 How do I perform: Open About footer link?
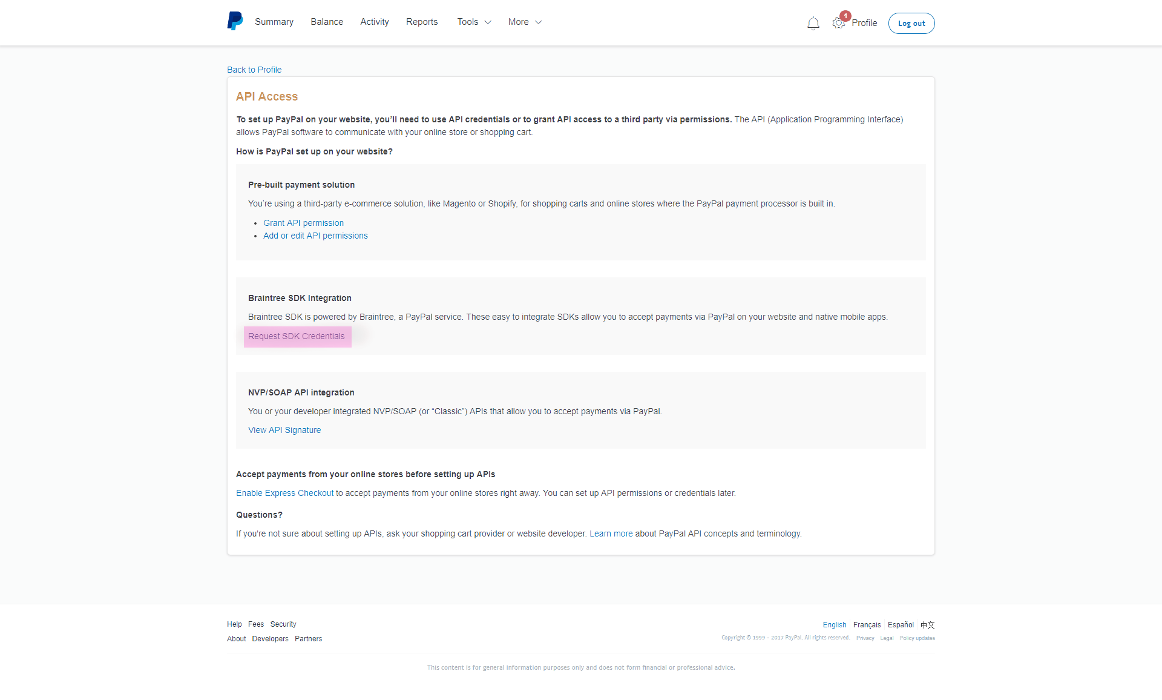(237, 639)
